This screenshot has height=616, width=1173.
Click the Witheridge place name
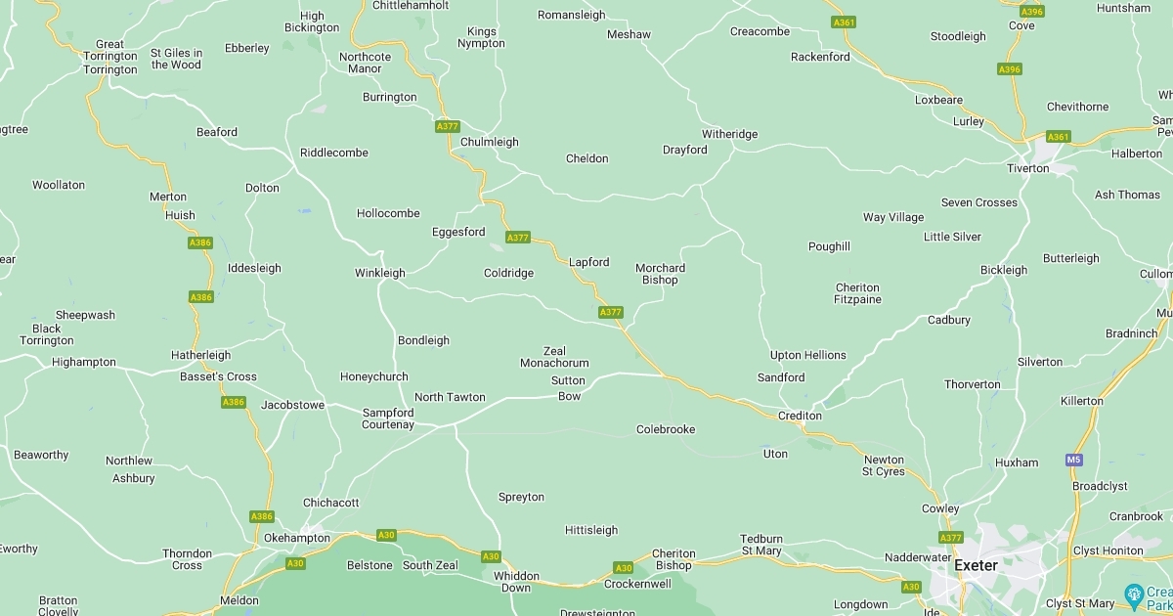[729, 134]
